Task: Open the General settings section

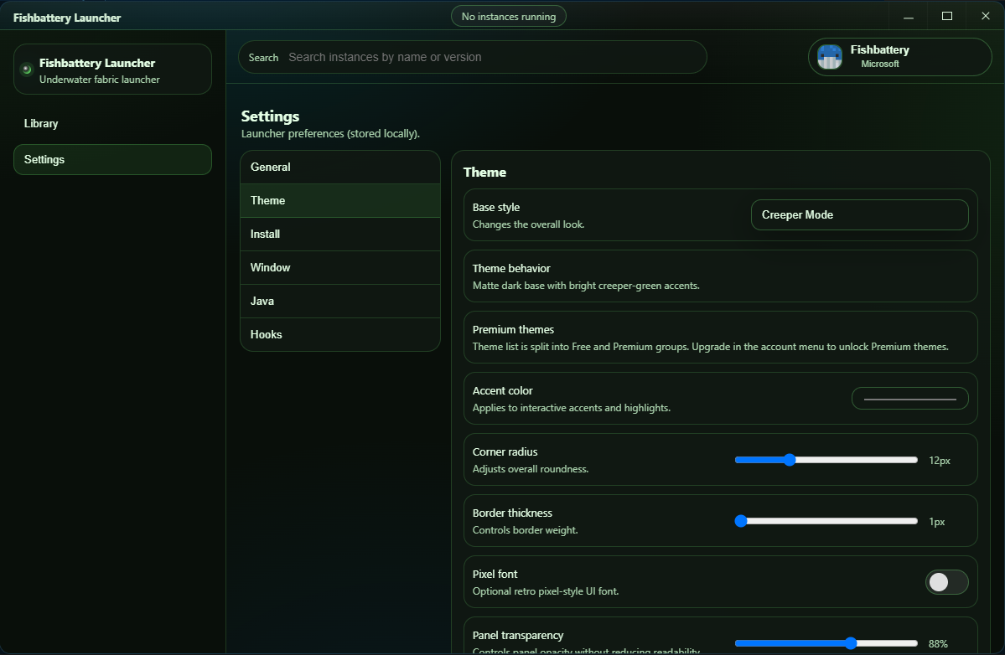Action: click(339, 167)
